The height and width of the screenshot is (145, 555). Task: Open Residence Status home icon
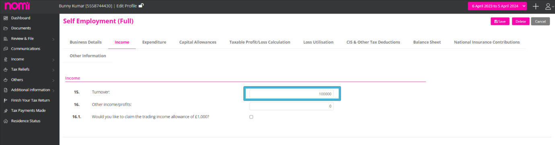6,121
